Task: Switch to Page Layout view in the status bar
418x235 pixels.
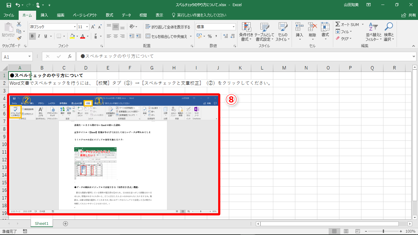Action: pos(346,231)
